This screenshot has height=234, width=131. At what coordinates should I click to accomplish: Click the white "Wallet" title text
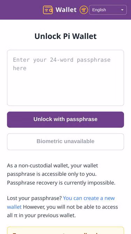pyautogui.click(x=66, y=10)
